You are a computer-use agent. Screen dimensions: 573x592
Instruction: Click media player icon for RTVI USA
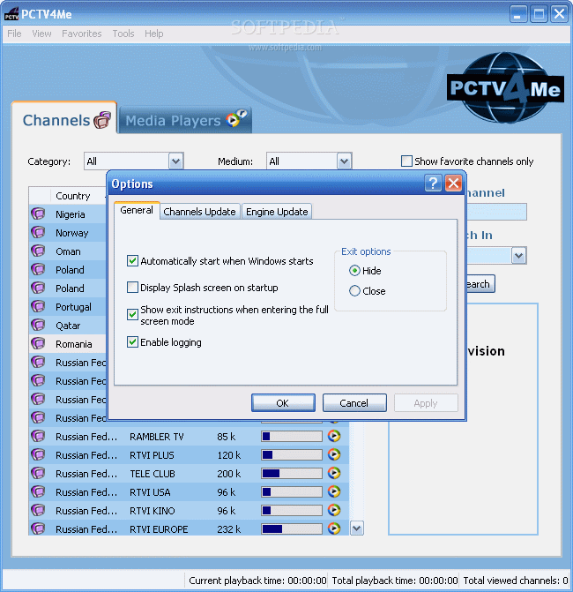point(334,491)
